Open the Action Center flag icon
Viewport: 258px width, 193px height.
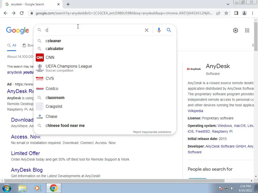click(220, 188)
